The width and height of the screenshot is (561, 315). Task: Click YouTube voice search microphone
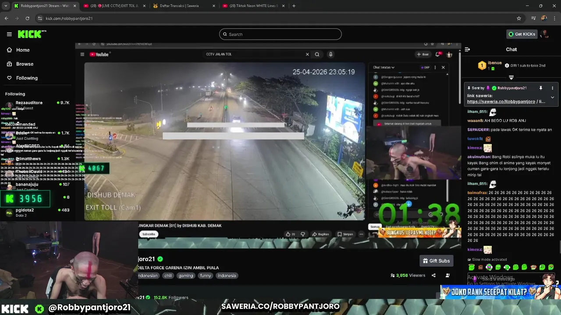click(330, 54)
